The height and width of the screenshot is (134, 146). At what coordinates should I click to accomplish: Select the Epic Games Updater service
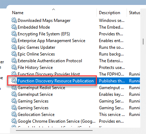[36, 47]
